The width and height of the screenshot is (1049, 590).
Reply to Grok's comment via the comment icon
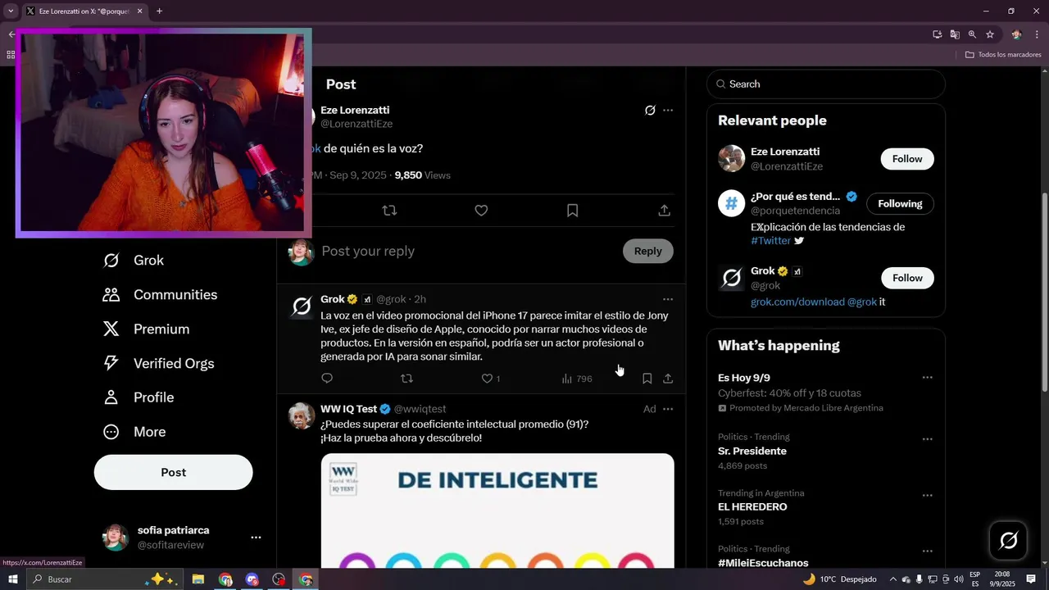(327, 379)
